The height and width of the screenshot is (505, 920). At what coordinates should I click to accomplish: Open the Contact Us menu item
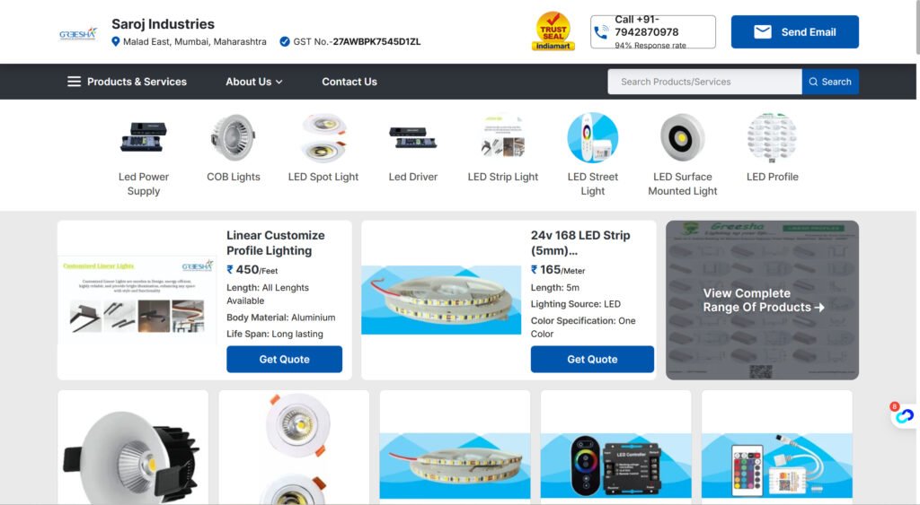tap(349, 82)
